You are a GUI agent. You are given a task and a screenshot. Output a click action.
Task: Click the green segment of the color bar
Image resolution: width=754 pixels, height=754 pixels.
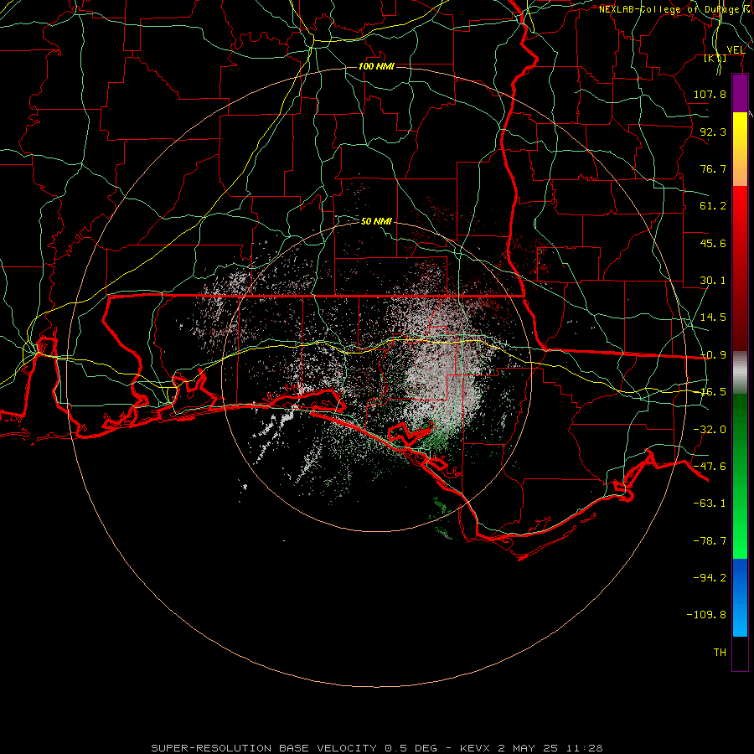[740, 476]
